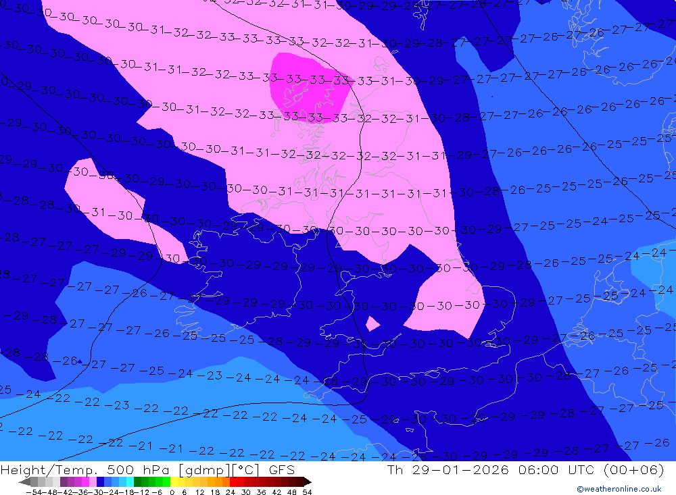Click the '42' positive legend label
Viewport: 676px width, 495px height.
pos(276,492)
